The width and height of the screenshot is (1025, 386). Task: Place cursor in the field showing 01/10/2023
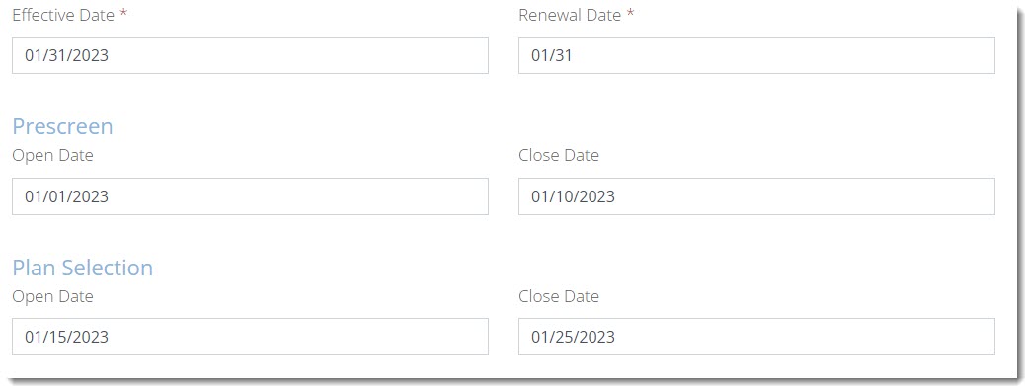click(x=756, y=196)
